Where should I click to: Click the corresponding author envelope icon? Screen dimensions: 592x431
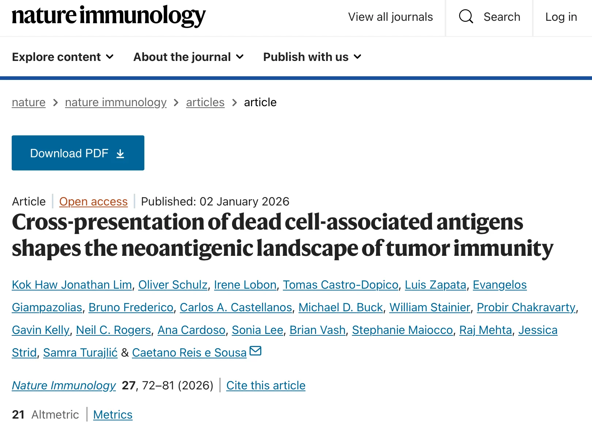pos(255,351)
